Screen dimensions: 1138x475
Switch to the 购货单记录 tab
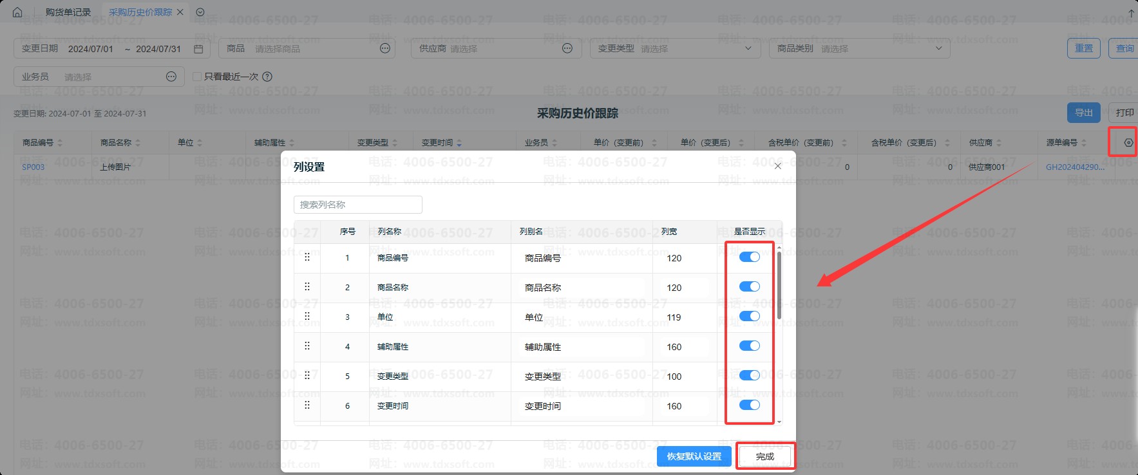[68, 12]
